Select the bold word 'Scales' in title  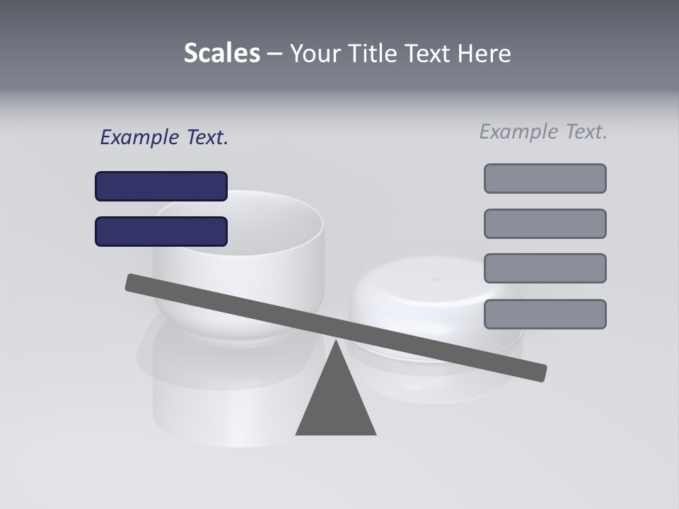[x=221, y=53]
